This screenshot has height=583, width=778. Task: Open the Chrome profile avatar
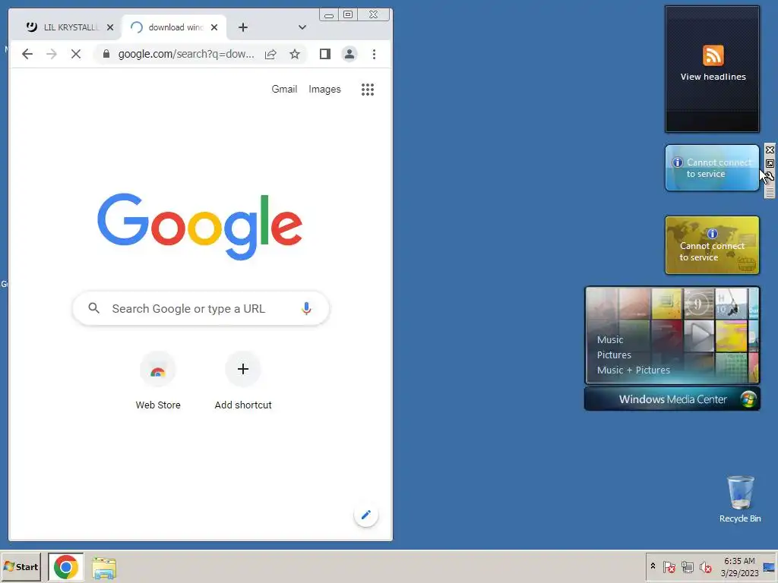(349, 54)
